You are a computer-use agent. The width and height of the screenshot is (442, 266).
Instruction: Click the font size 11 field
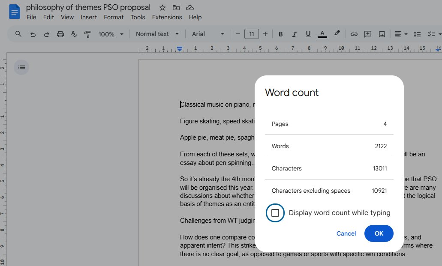(252, 34)
